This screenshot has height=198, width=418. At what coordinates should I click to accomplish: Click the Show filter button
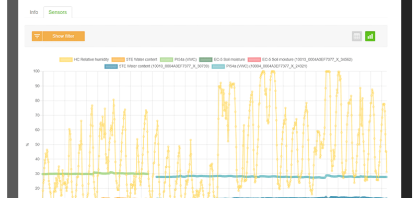point(63,36)
